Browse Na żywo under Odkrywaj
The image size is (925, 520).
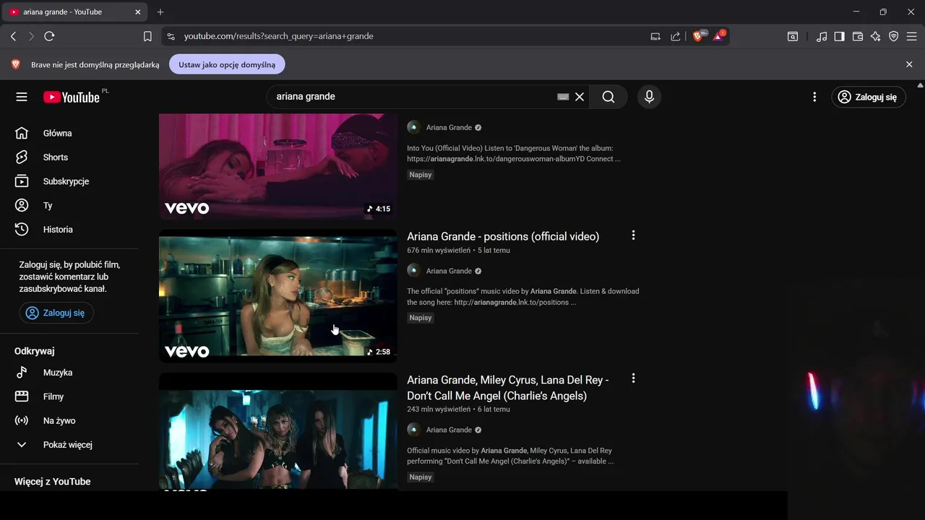[x=69, y=420]
